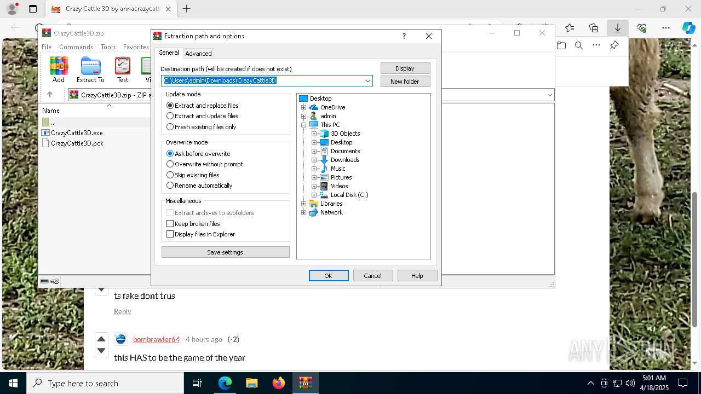701x394 pixels.
Task: Select 3D Objects folder in tree
Action: [x=345, y=134]
